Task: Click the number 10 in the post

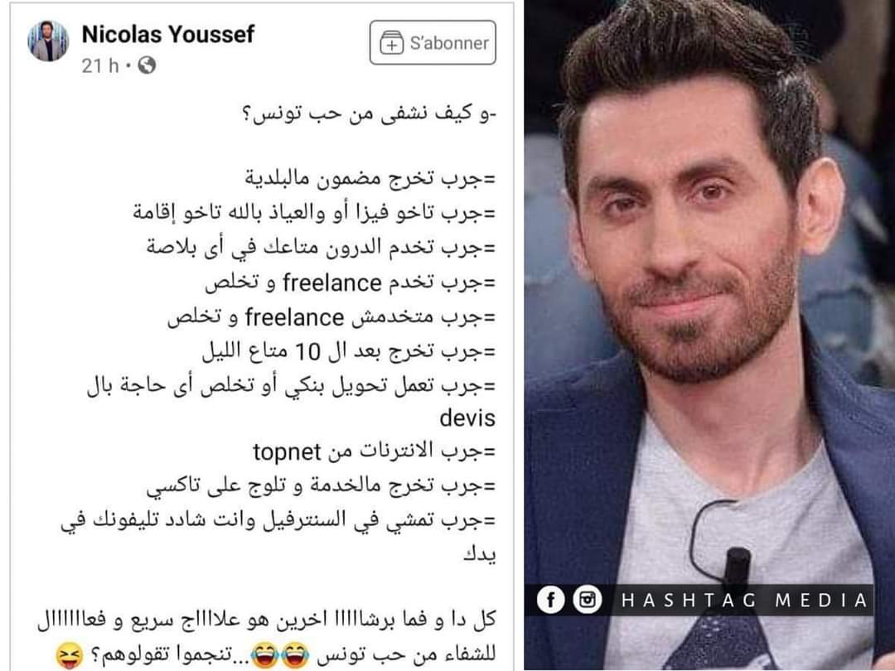Action: click(x=307, y=352)
